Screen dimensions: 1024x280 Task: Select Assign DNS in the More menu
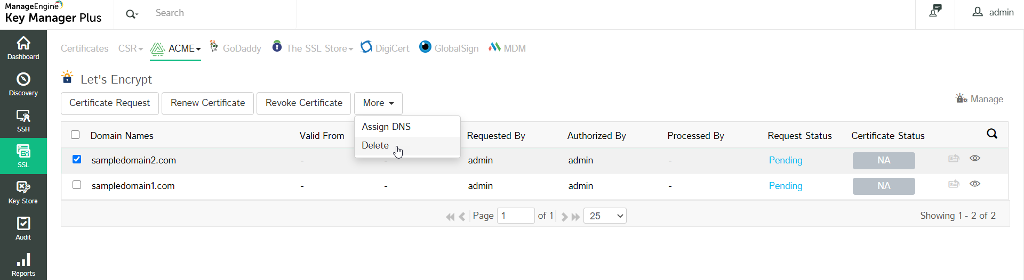point(386,127)
